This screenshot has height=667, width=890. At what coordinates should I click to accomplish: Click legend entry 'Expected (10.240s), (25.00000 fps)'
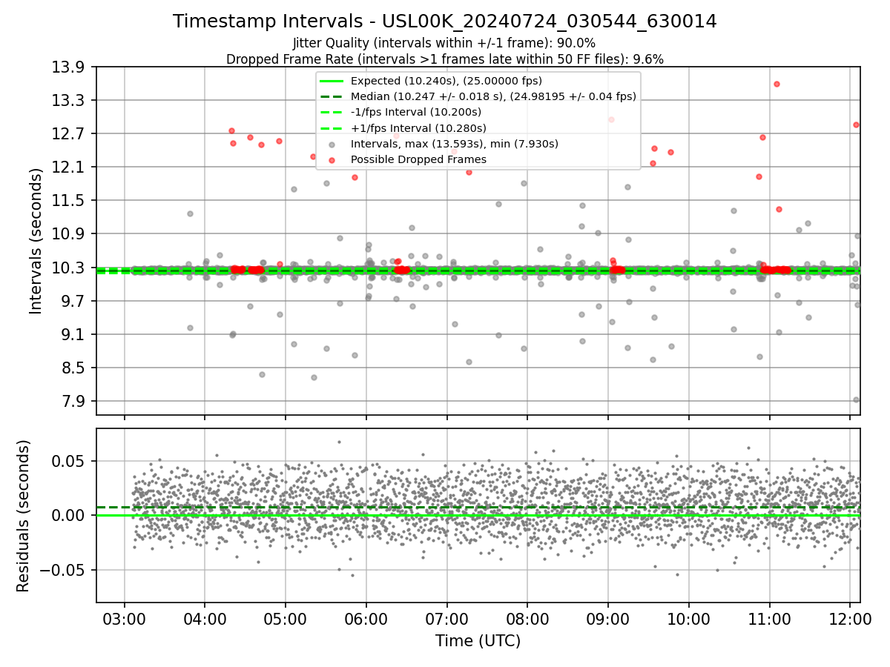click(446, 81)
